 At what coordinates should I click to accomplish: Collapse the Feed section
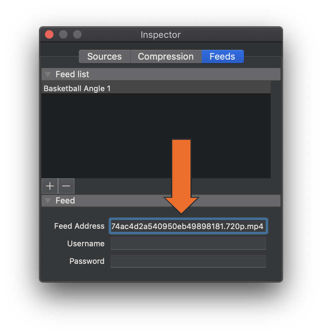pyautogui.click(x=47, y=201)
